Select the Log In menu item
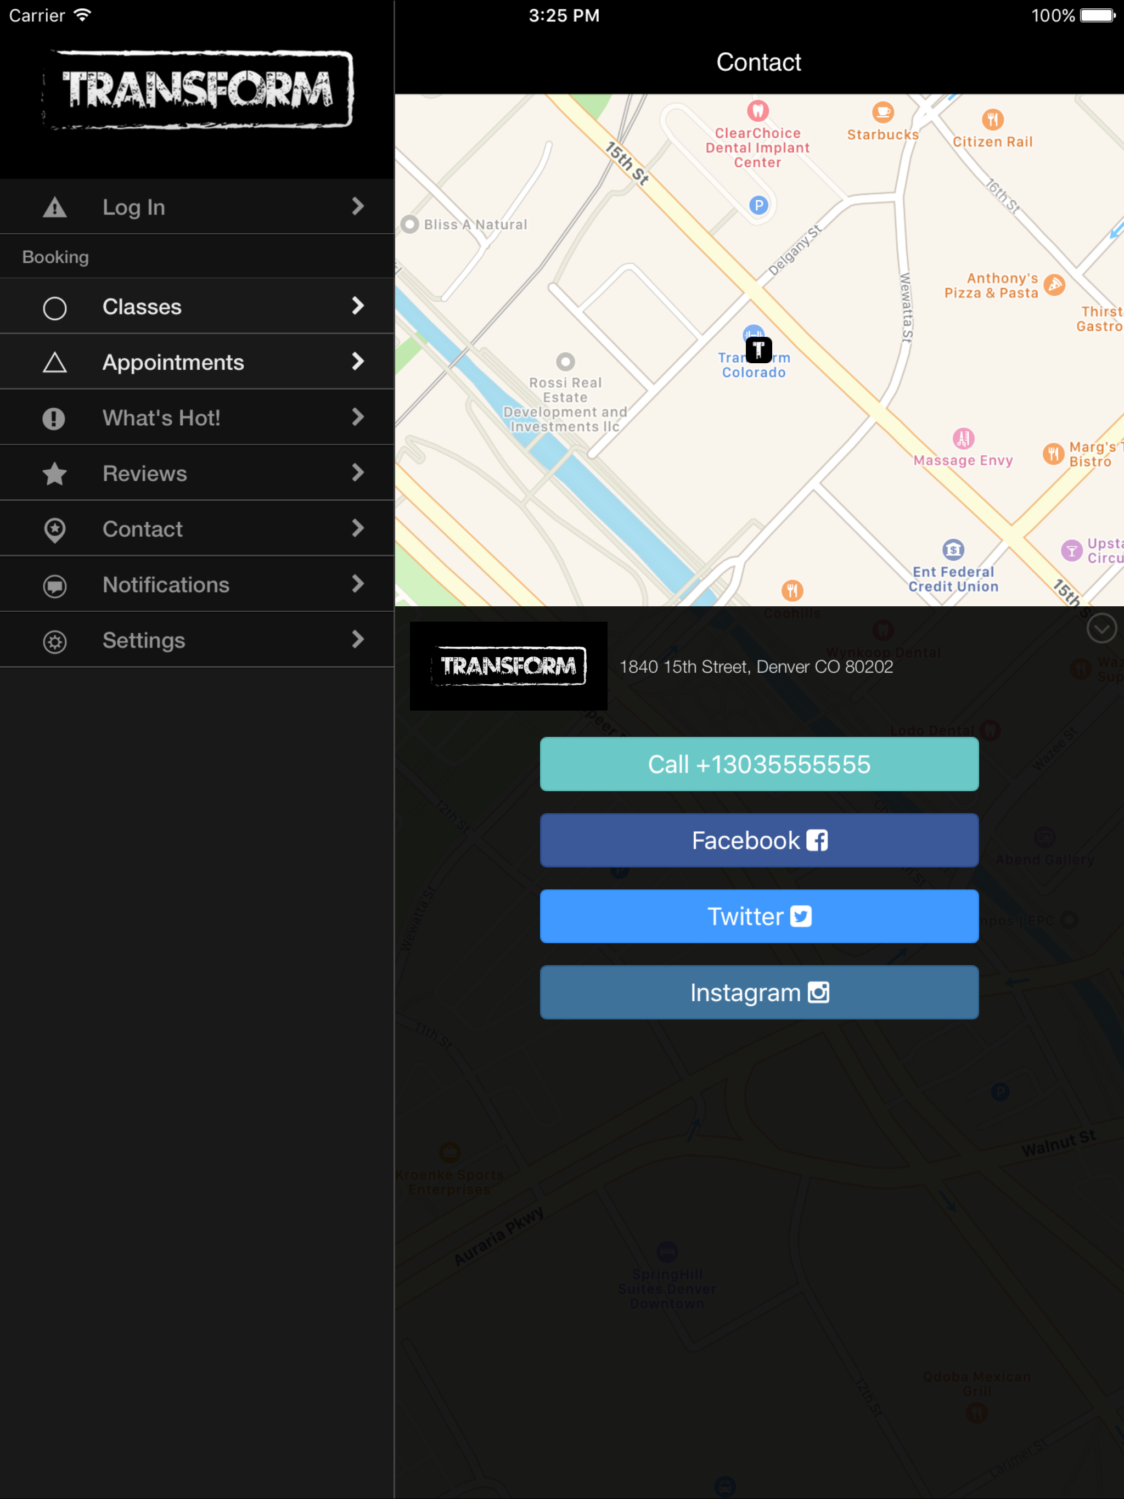The image size is (1124, 1499). [x=196, y=207]
